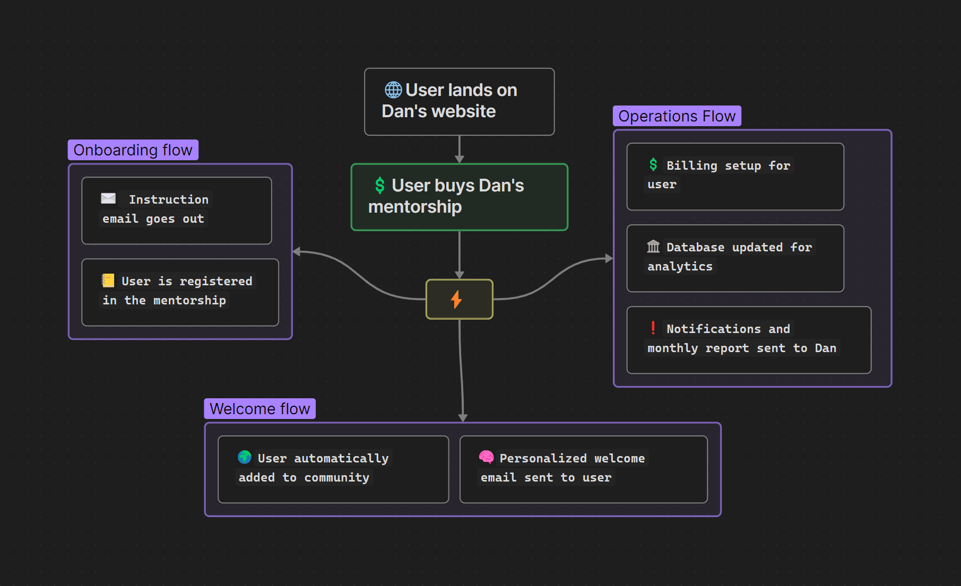
Task: Select 'Database updated for analytics' text
Action: pyautogui.click(x=730, y=257)
